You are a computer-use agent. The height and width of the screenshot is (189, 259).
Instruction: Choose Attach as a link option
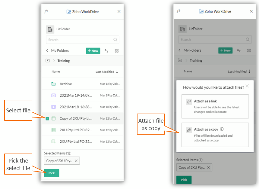215,106
